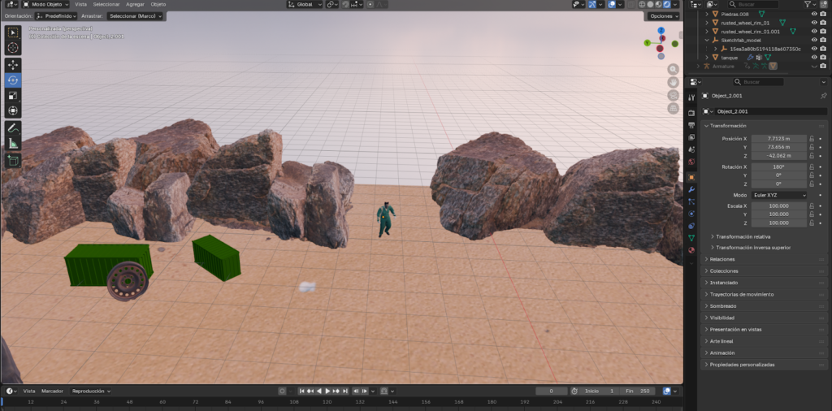Open the Particles properties tab
Viewport: 832px width, 411px height.
click(x=691, y=201)
